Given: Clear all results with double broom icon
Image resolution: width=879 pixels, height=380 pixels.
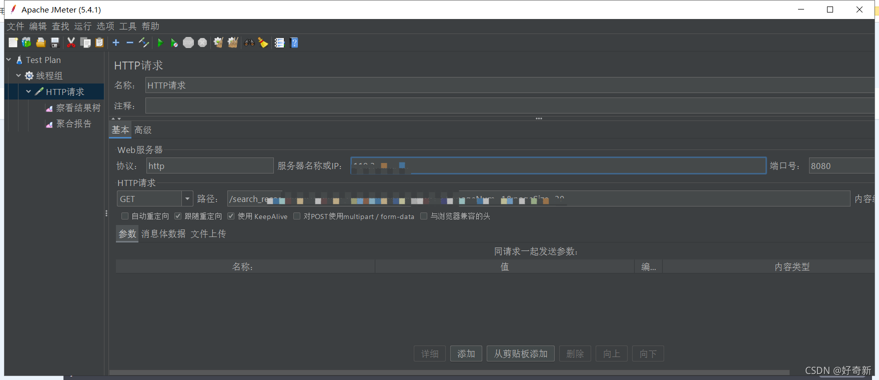Looking at the screenshot, I should pos(233,42).
